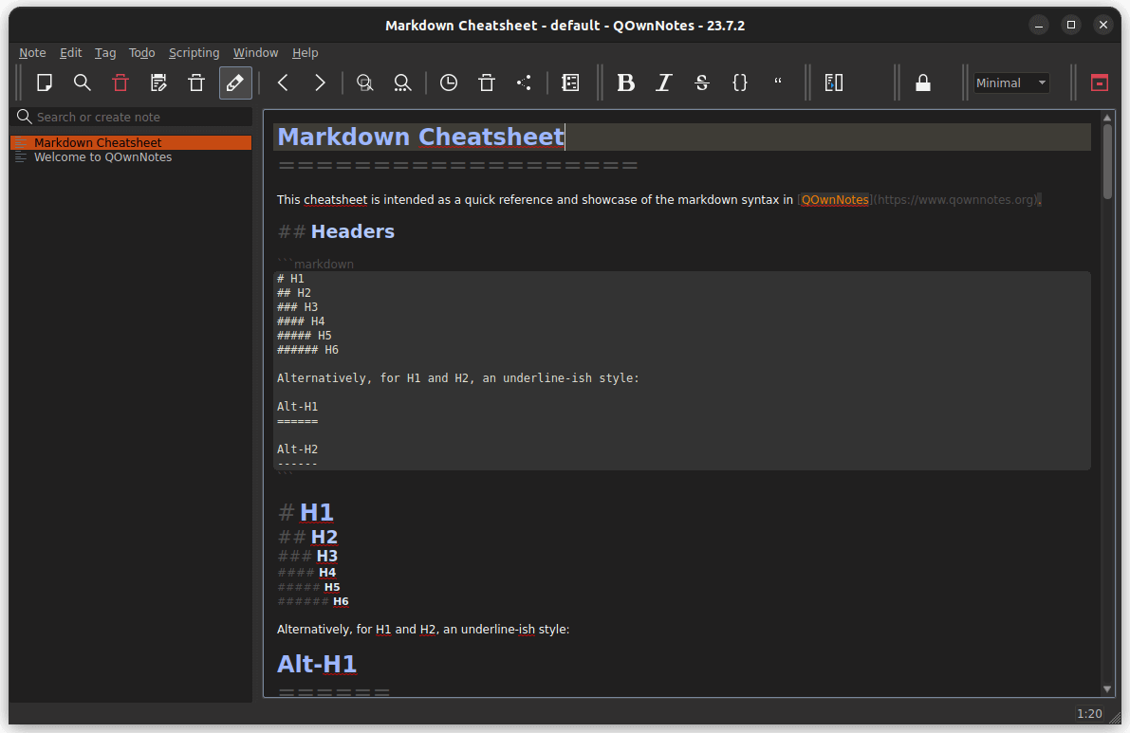1130x733 pixels.
Task: Insert a blockquote using the quote icon
Action: 777,82
